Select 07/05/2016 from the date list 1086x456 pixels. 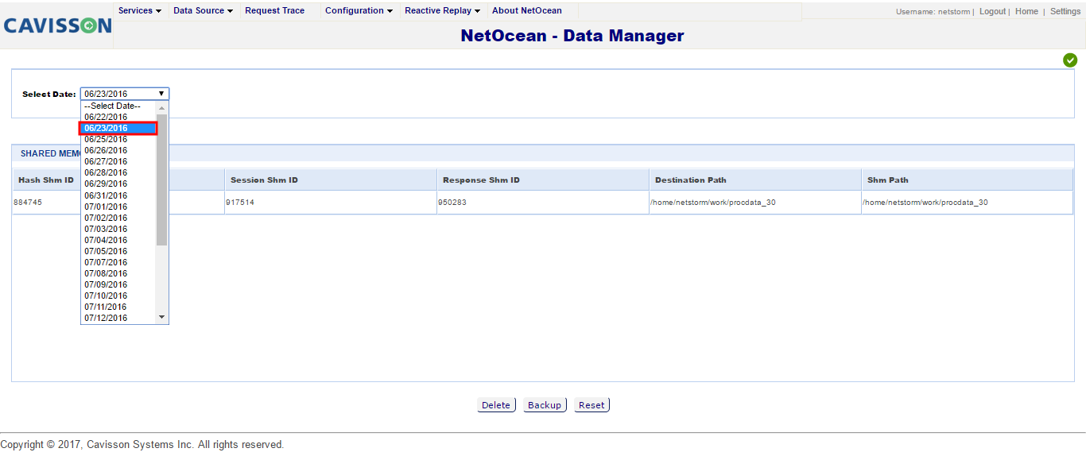(x=118, y=251)
